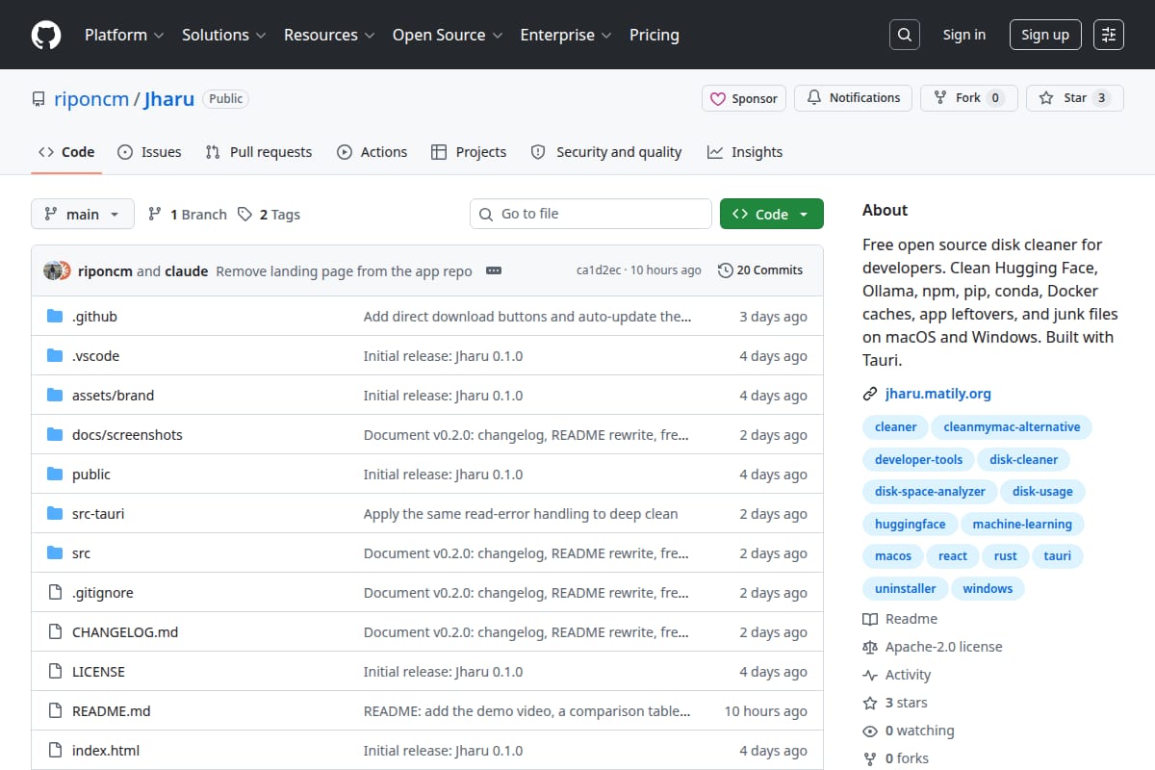
Task: Expand the Solutions menu
Action: tap(223, 35)
